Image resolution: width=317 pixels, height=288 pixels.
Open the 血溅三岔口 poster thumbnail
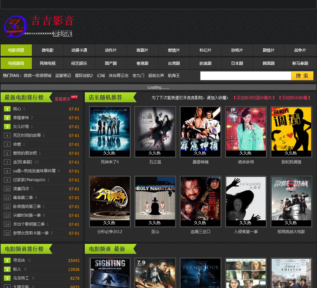[x=201, y=202]
